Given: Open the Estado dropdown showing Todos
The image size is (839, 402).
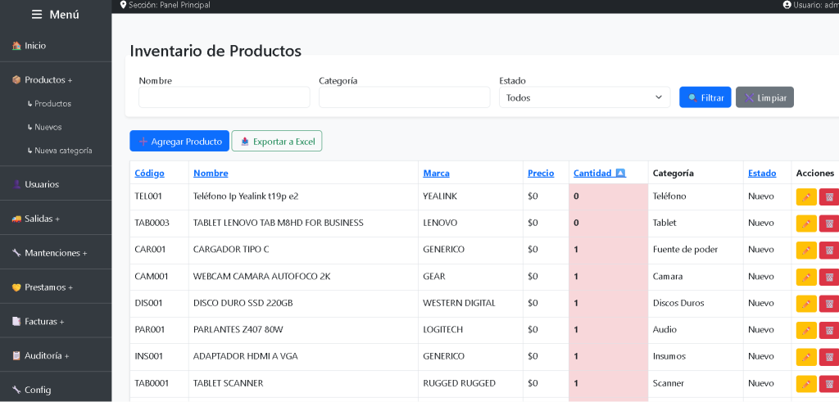Looking at the screenshot, I should (585, 97).
